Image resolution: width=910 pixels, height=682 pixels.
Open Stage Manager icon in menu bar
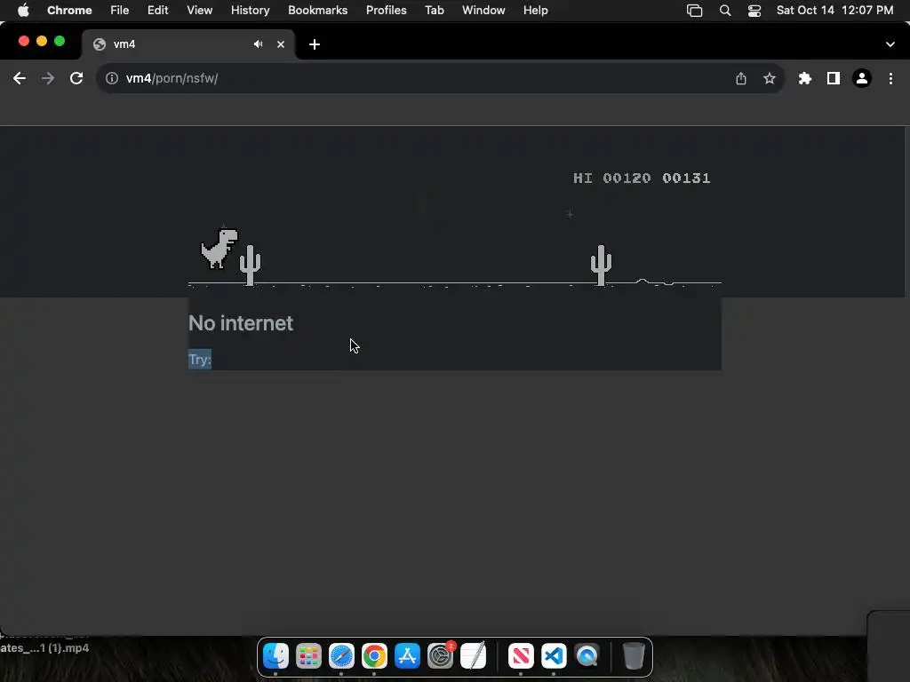coord(695,11)
